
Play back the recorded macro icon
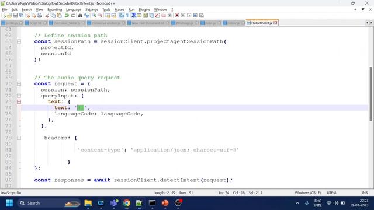coord(189,16)
